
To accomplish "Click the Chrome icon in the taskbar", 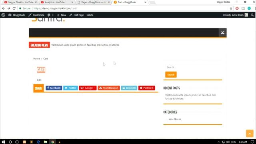I will point(52,142).
